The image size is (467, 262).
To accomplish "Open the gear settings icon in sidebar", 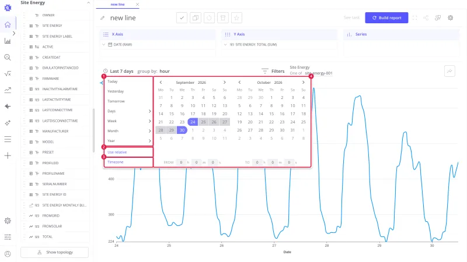I will (x=8, y=221).
